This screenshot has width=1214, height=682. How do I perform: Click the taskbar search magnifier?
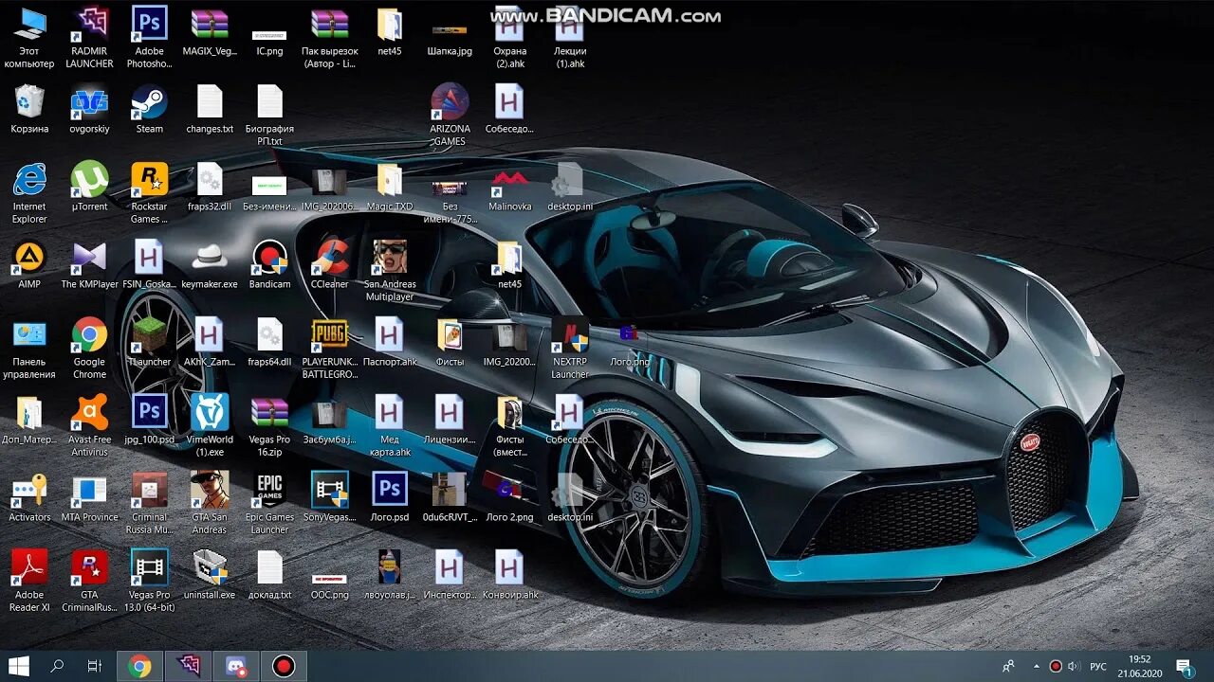57,666
